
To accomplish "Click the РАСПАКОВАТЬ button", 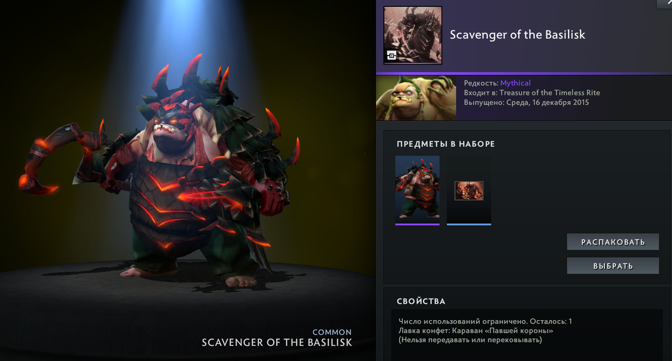I will (613, 242).
